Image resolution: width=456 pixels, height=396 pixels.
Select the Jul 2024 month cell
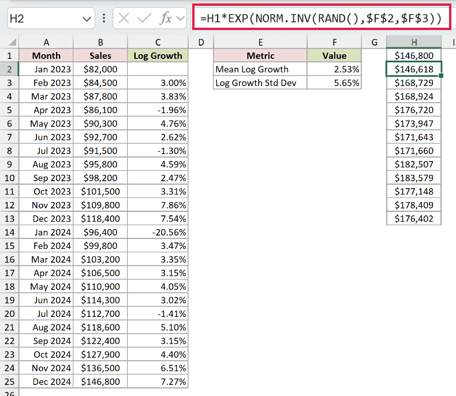tap(46, 313)
